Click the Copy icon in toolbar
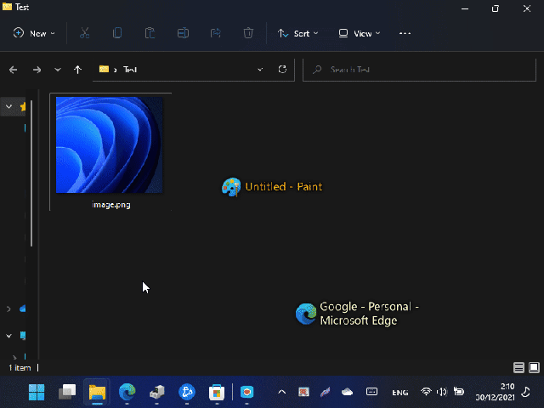 point(117,33)
